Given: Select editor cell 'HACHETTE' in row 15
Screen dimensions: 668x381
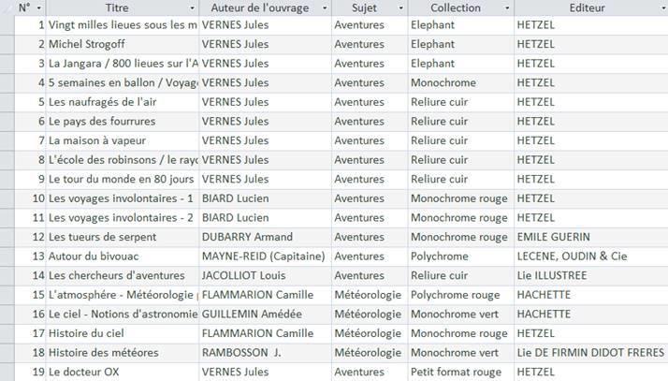Looking at the screenshot, I should [x=591, y=295].
